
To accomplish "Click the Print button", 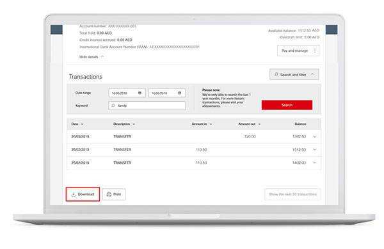I will click(114, 194).
